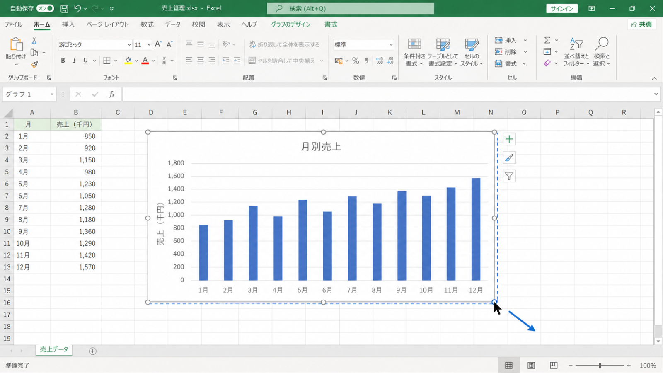Viewport: 663px width, 373px height.
Task: Open the fill color dropdown arrow
Action: click(136, 61)
